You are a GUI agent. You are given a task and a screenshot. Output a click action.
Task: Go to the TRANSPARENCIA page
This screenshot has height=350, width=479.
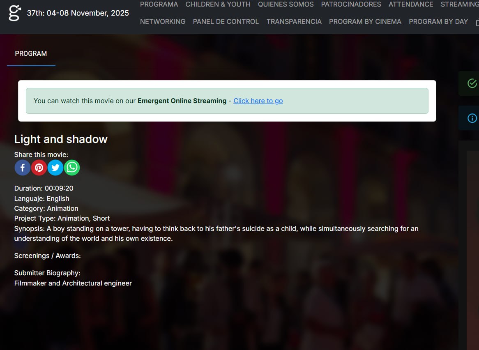click(x=294, y=21)
